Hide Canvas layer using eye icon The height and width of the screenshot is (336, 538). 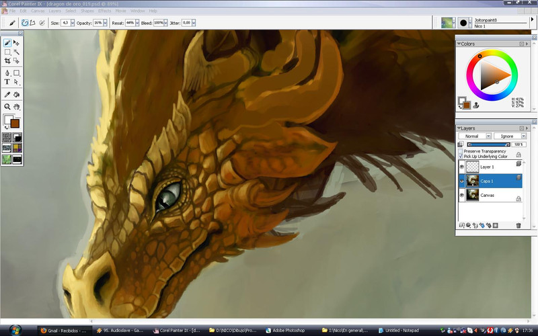pyautogui.click(x=462, y=195)
